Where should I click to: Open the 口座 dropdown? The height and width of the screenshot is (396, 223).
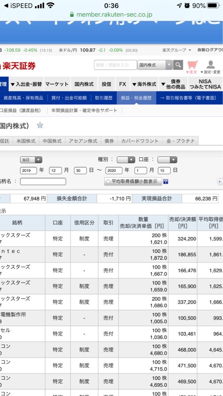[167, 160]
